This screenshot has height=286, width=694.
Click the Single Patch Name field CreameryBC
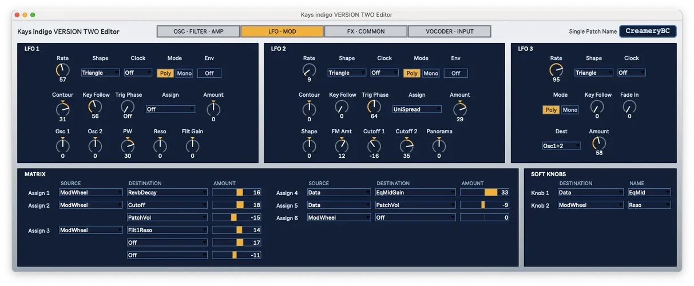(648, 31)
